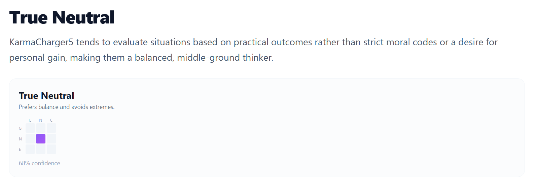Select the Neutral Evil grid cell
Viewport: 538px width, 180px height.
click(x=41, y=149)
